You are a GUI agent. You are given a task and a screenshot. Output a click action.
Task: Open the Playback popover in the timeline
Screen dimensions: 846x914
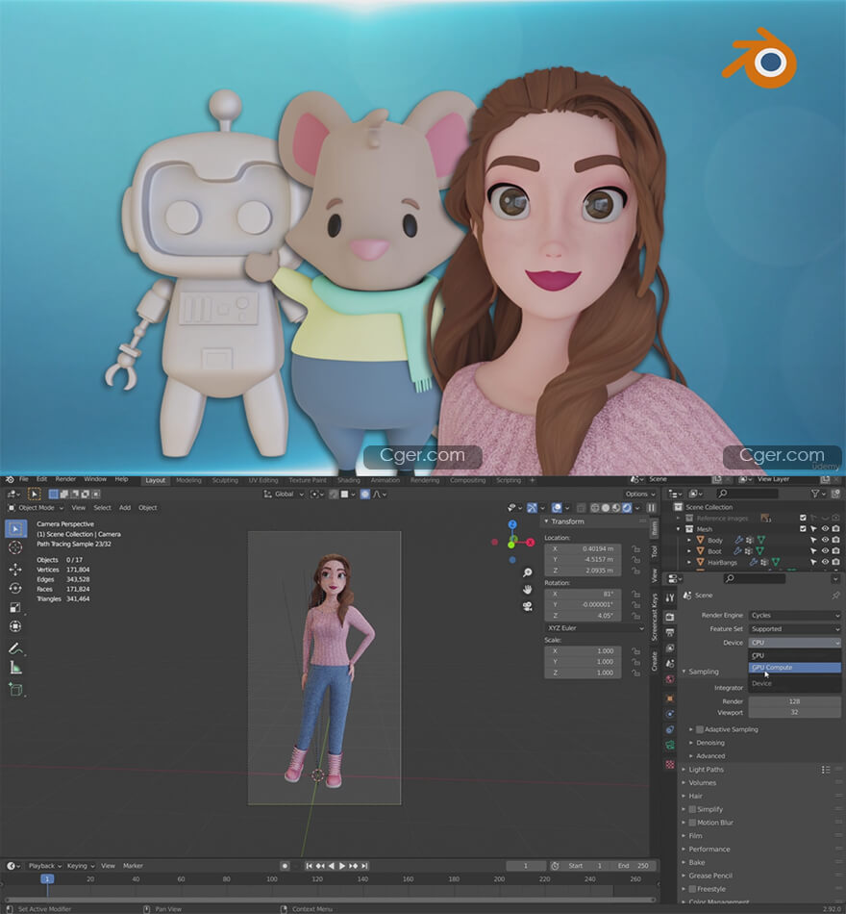[45, 866]
